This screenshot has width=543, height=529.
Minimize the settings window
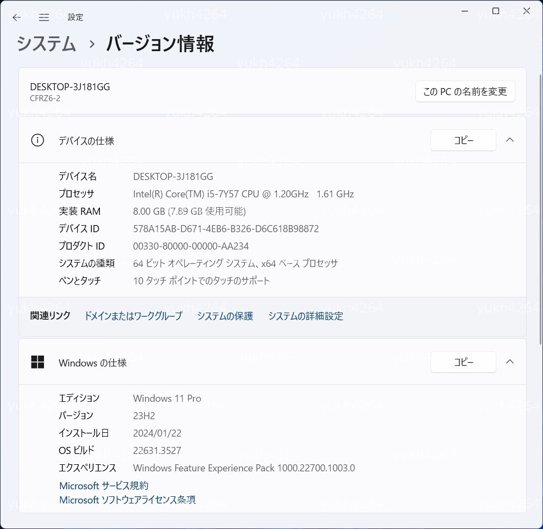coord(465,11)
